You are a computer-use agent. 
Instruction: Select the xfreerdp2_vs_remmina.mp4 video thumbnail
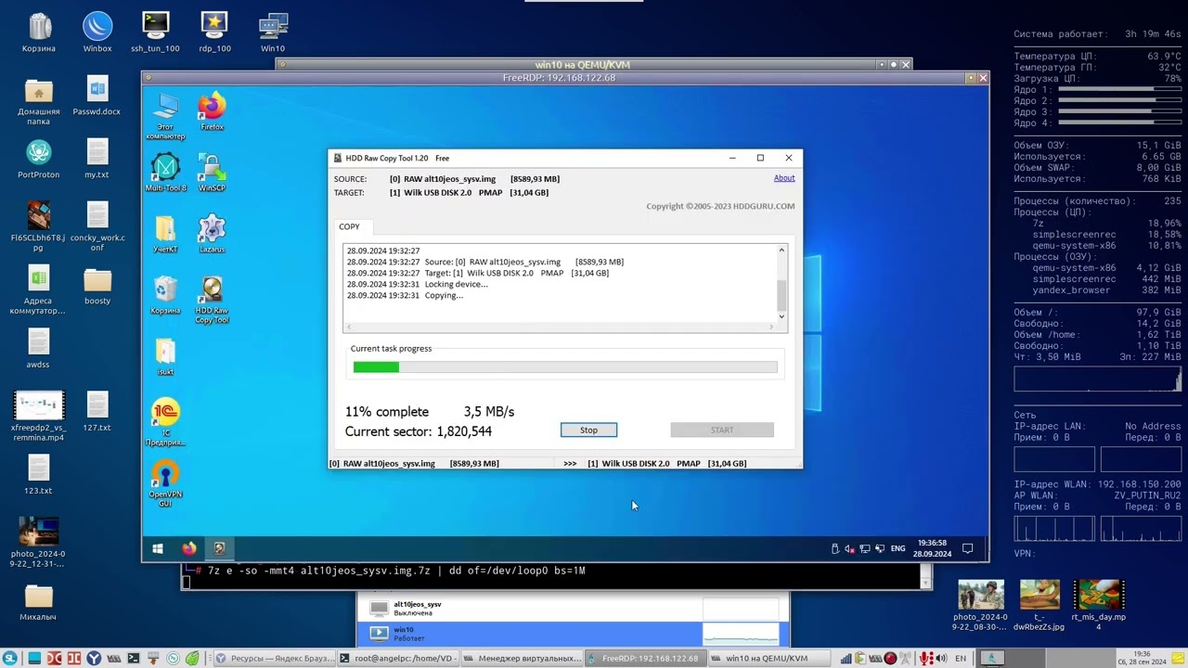39,417
